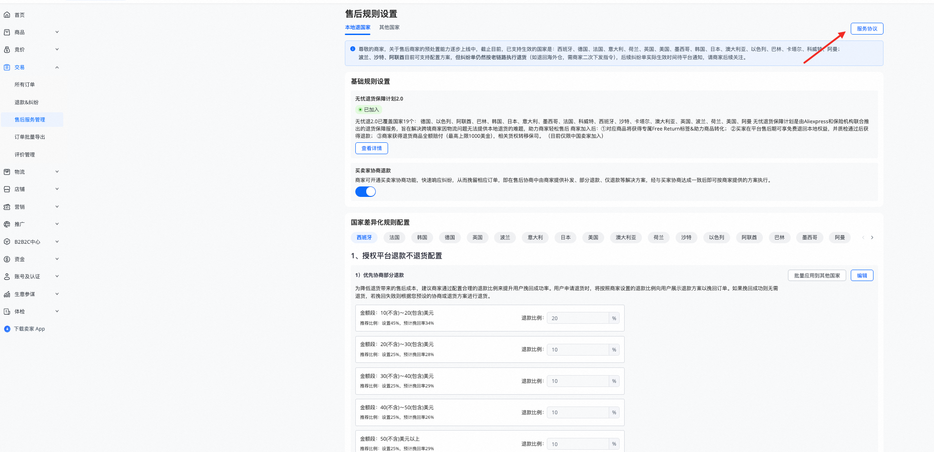
Task: Select the 物流 logistics icon
Action: coord(7,171)
